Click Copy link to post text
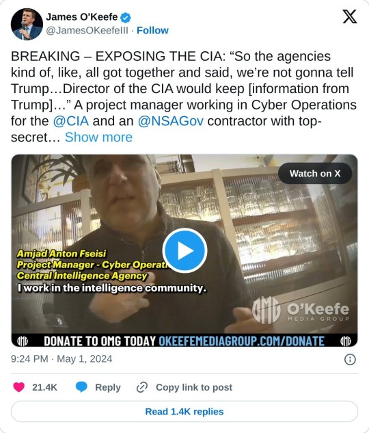The image size is (369, 433). [x=194, y=387]
